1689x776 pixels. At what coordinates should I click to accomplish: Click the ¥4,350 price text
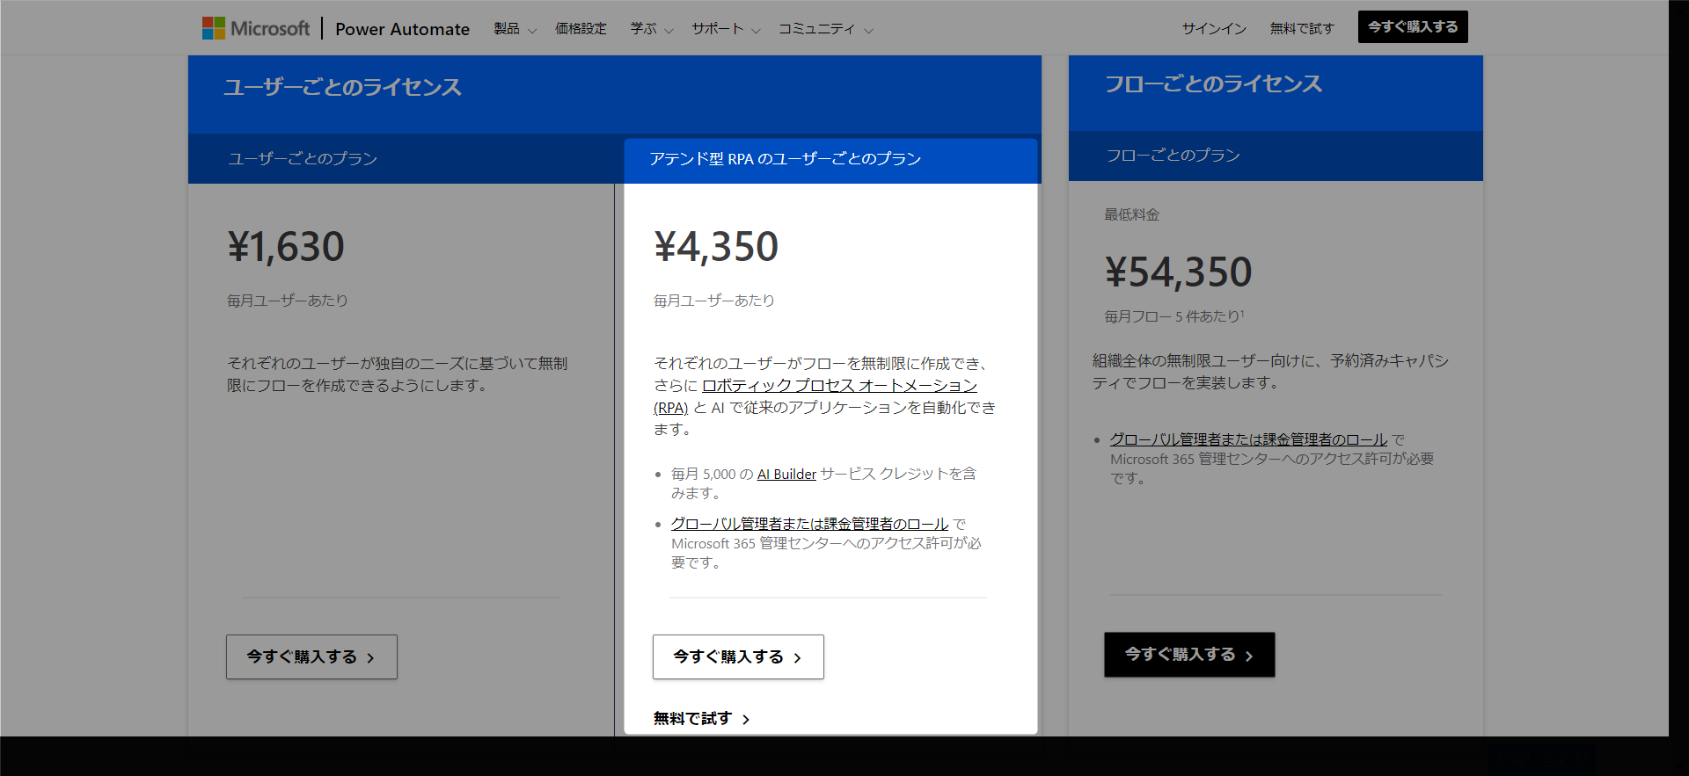click(x=716, y=247)
